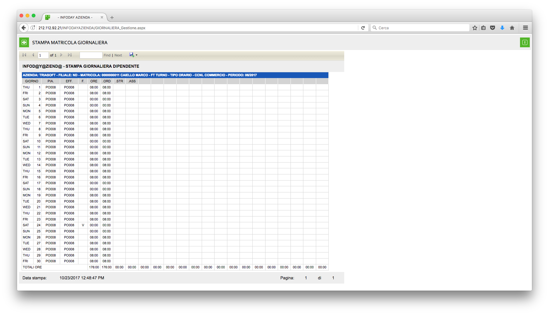Click the V flag on SAT 24 row
The image size is (549, 315).
83,225
